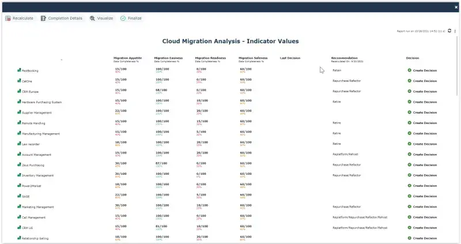The height and width of the screenshot is (244, 461).
Task: Click the 68/100 easiness value for CRM Europe
Action: point(161,90)
